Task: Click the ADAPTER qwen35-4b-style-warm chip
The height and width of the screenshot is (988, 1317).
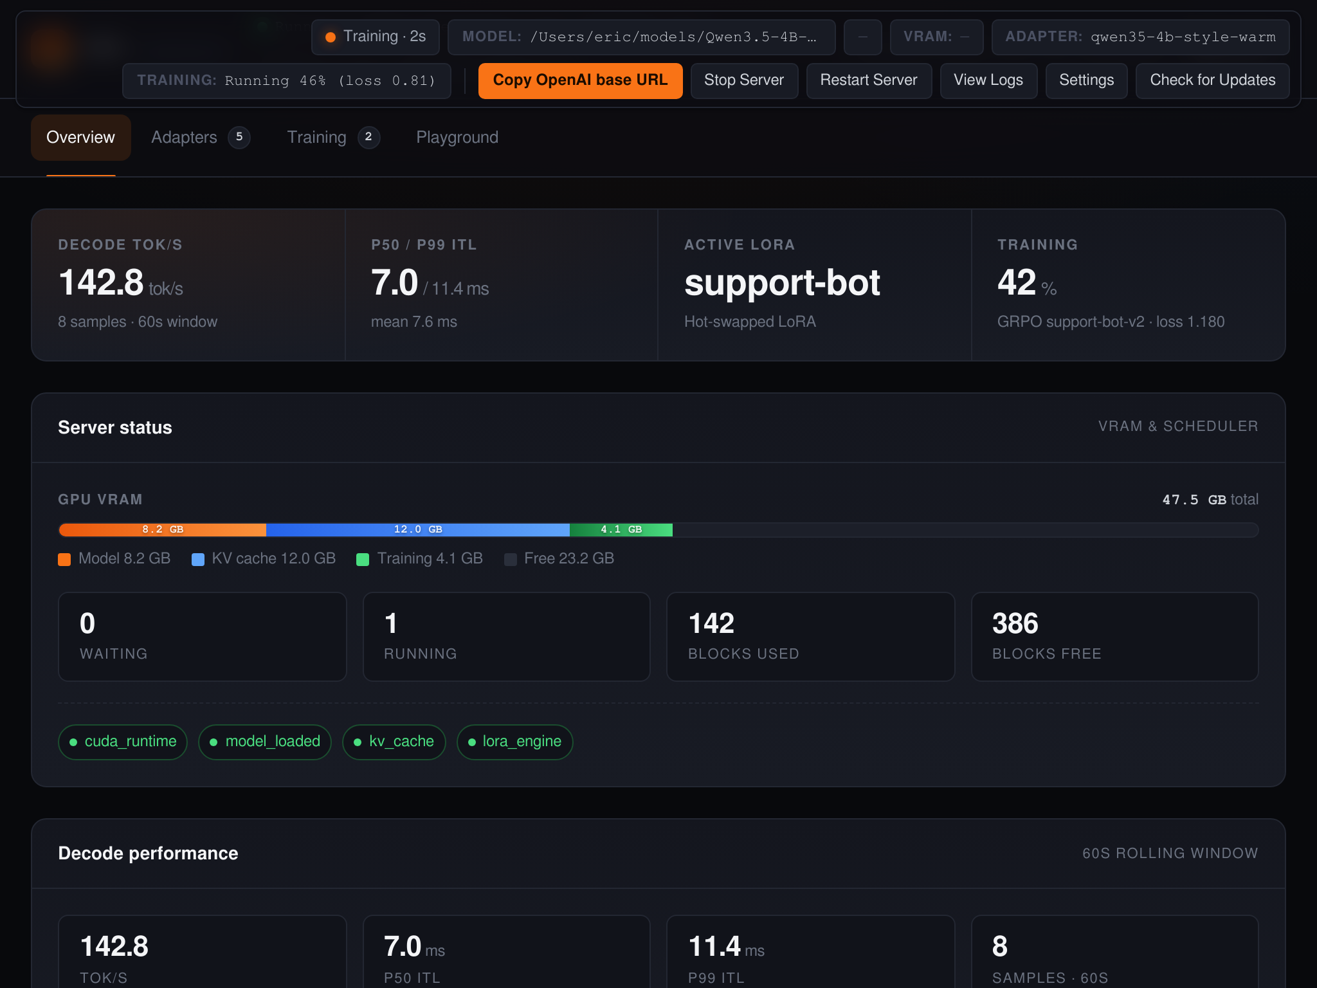Action: pos(1140,37)
